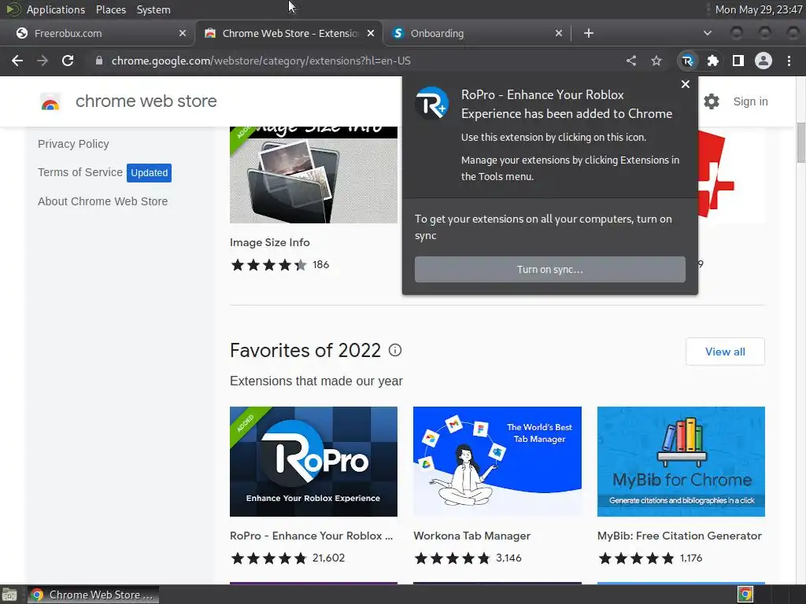Screen dimensions: 806x604
Task: Click MyBib: Free Citation Generator title
Action: [x=679, y=536]
